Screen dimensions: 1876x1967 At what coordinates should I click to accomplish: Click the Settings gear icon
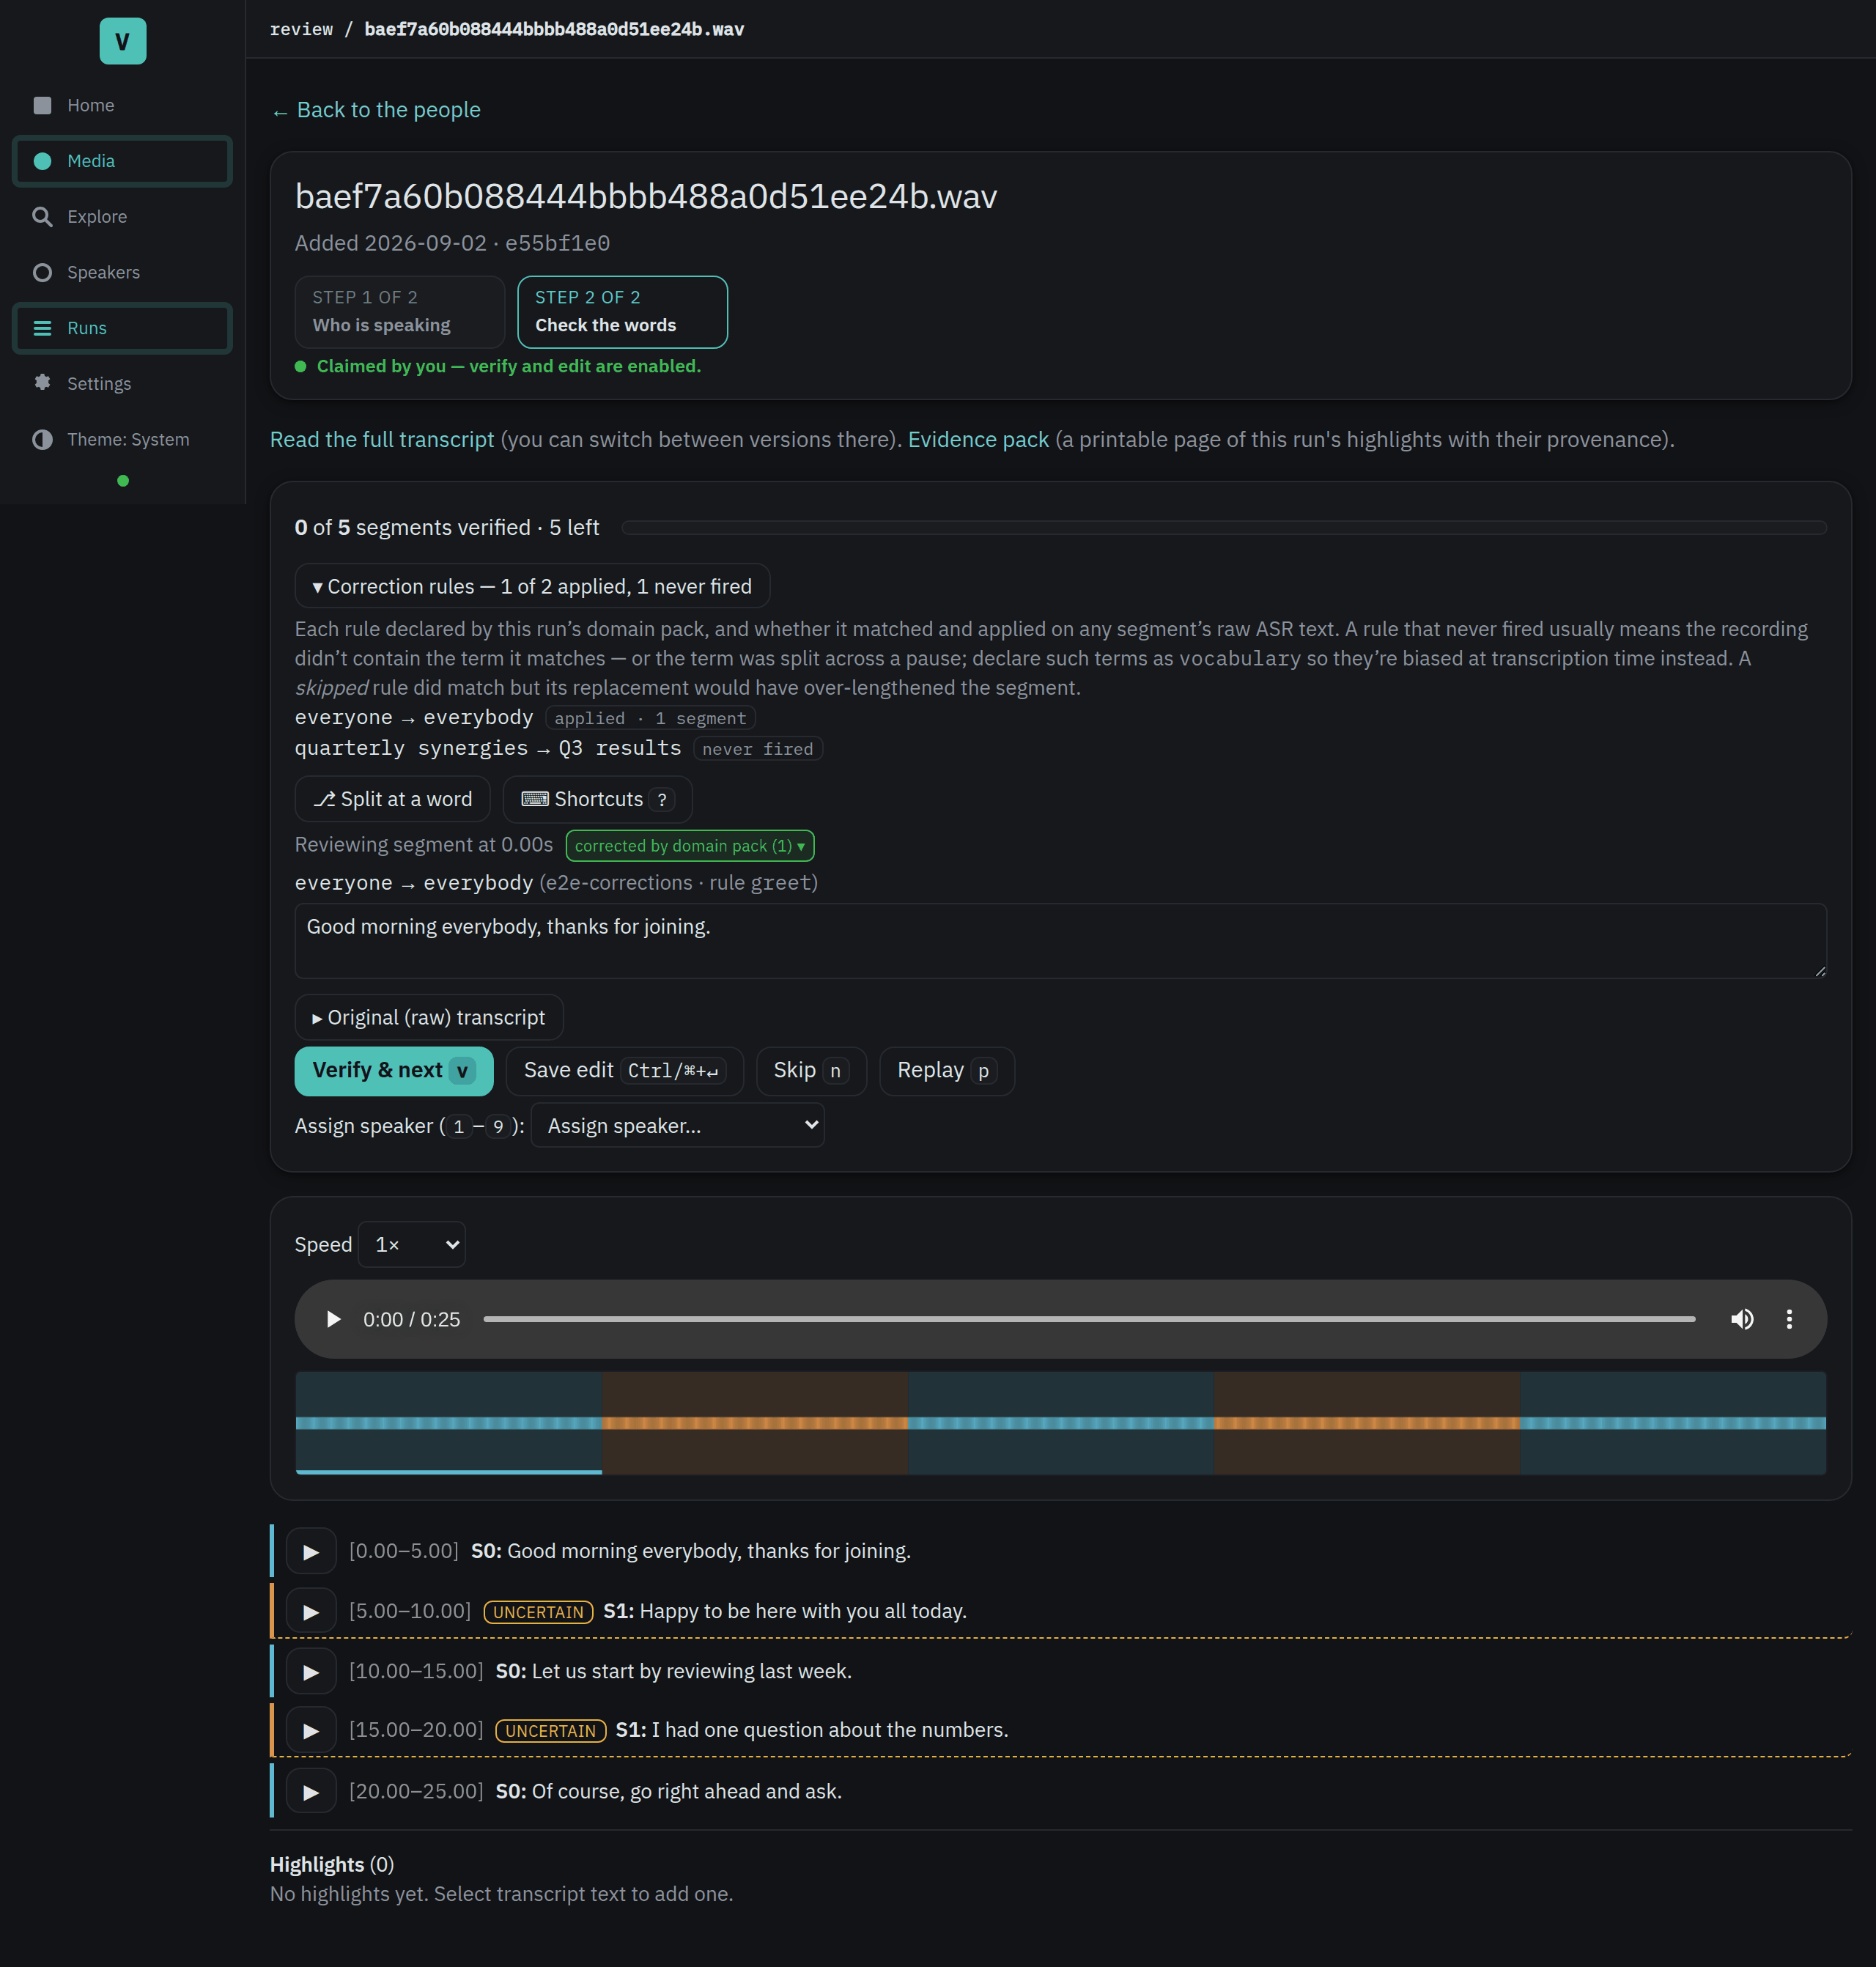[42, 383]
